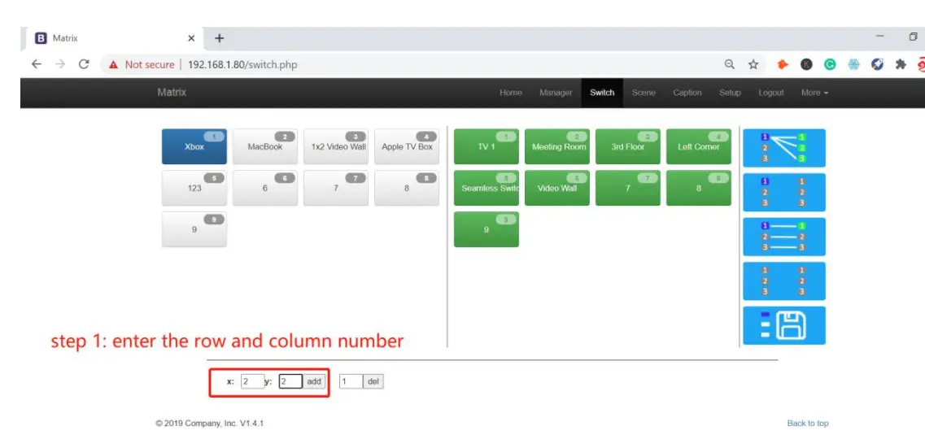Click the one-to-all routing icon
This screenshot has width=925, height=448.
(784, 148)
